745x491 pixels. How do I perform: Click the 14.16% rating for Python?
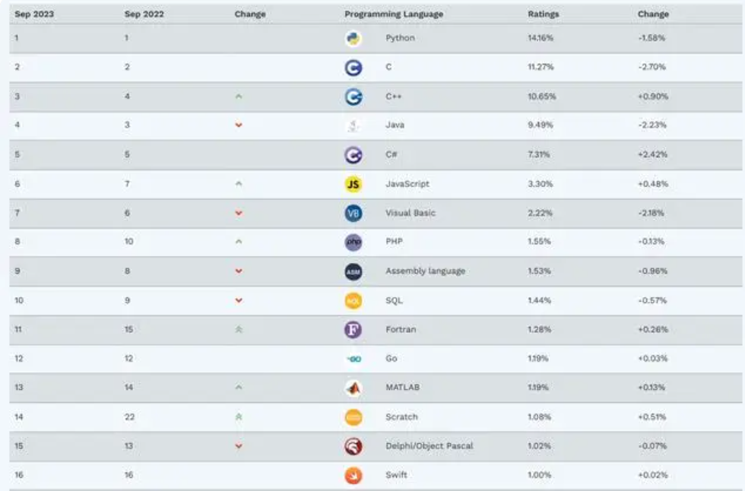pos(541,38)
